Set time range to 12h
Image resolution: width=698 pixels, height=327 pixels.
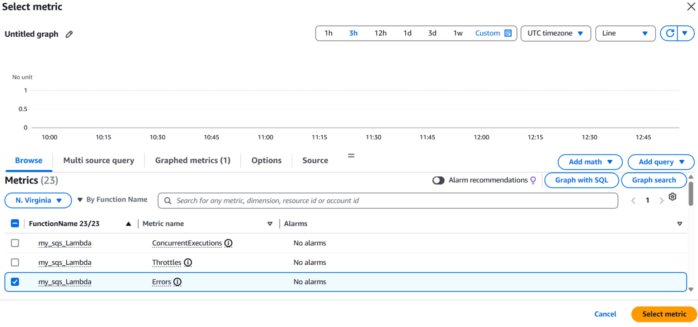coord(380,33)
